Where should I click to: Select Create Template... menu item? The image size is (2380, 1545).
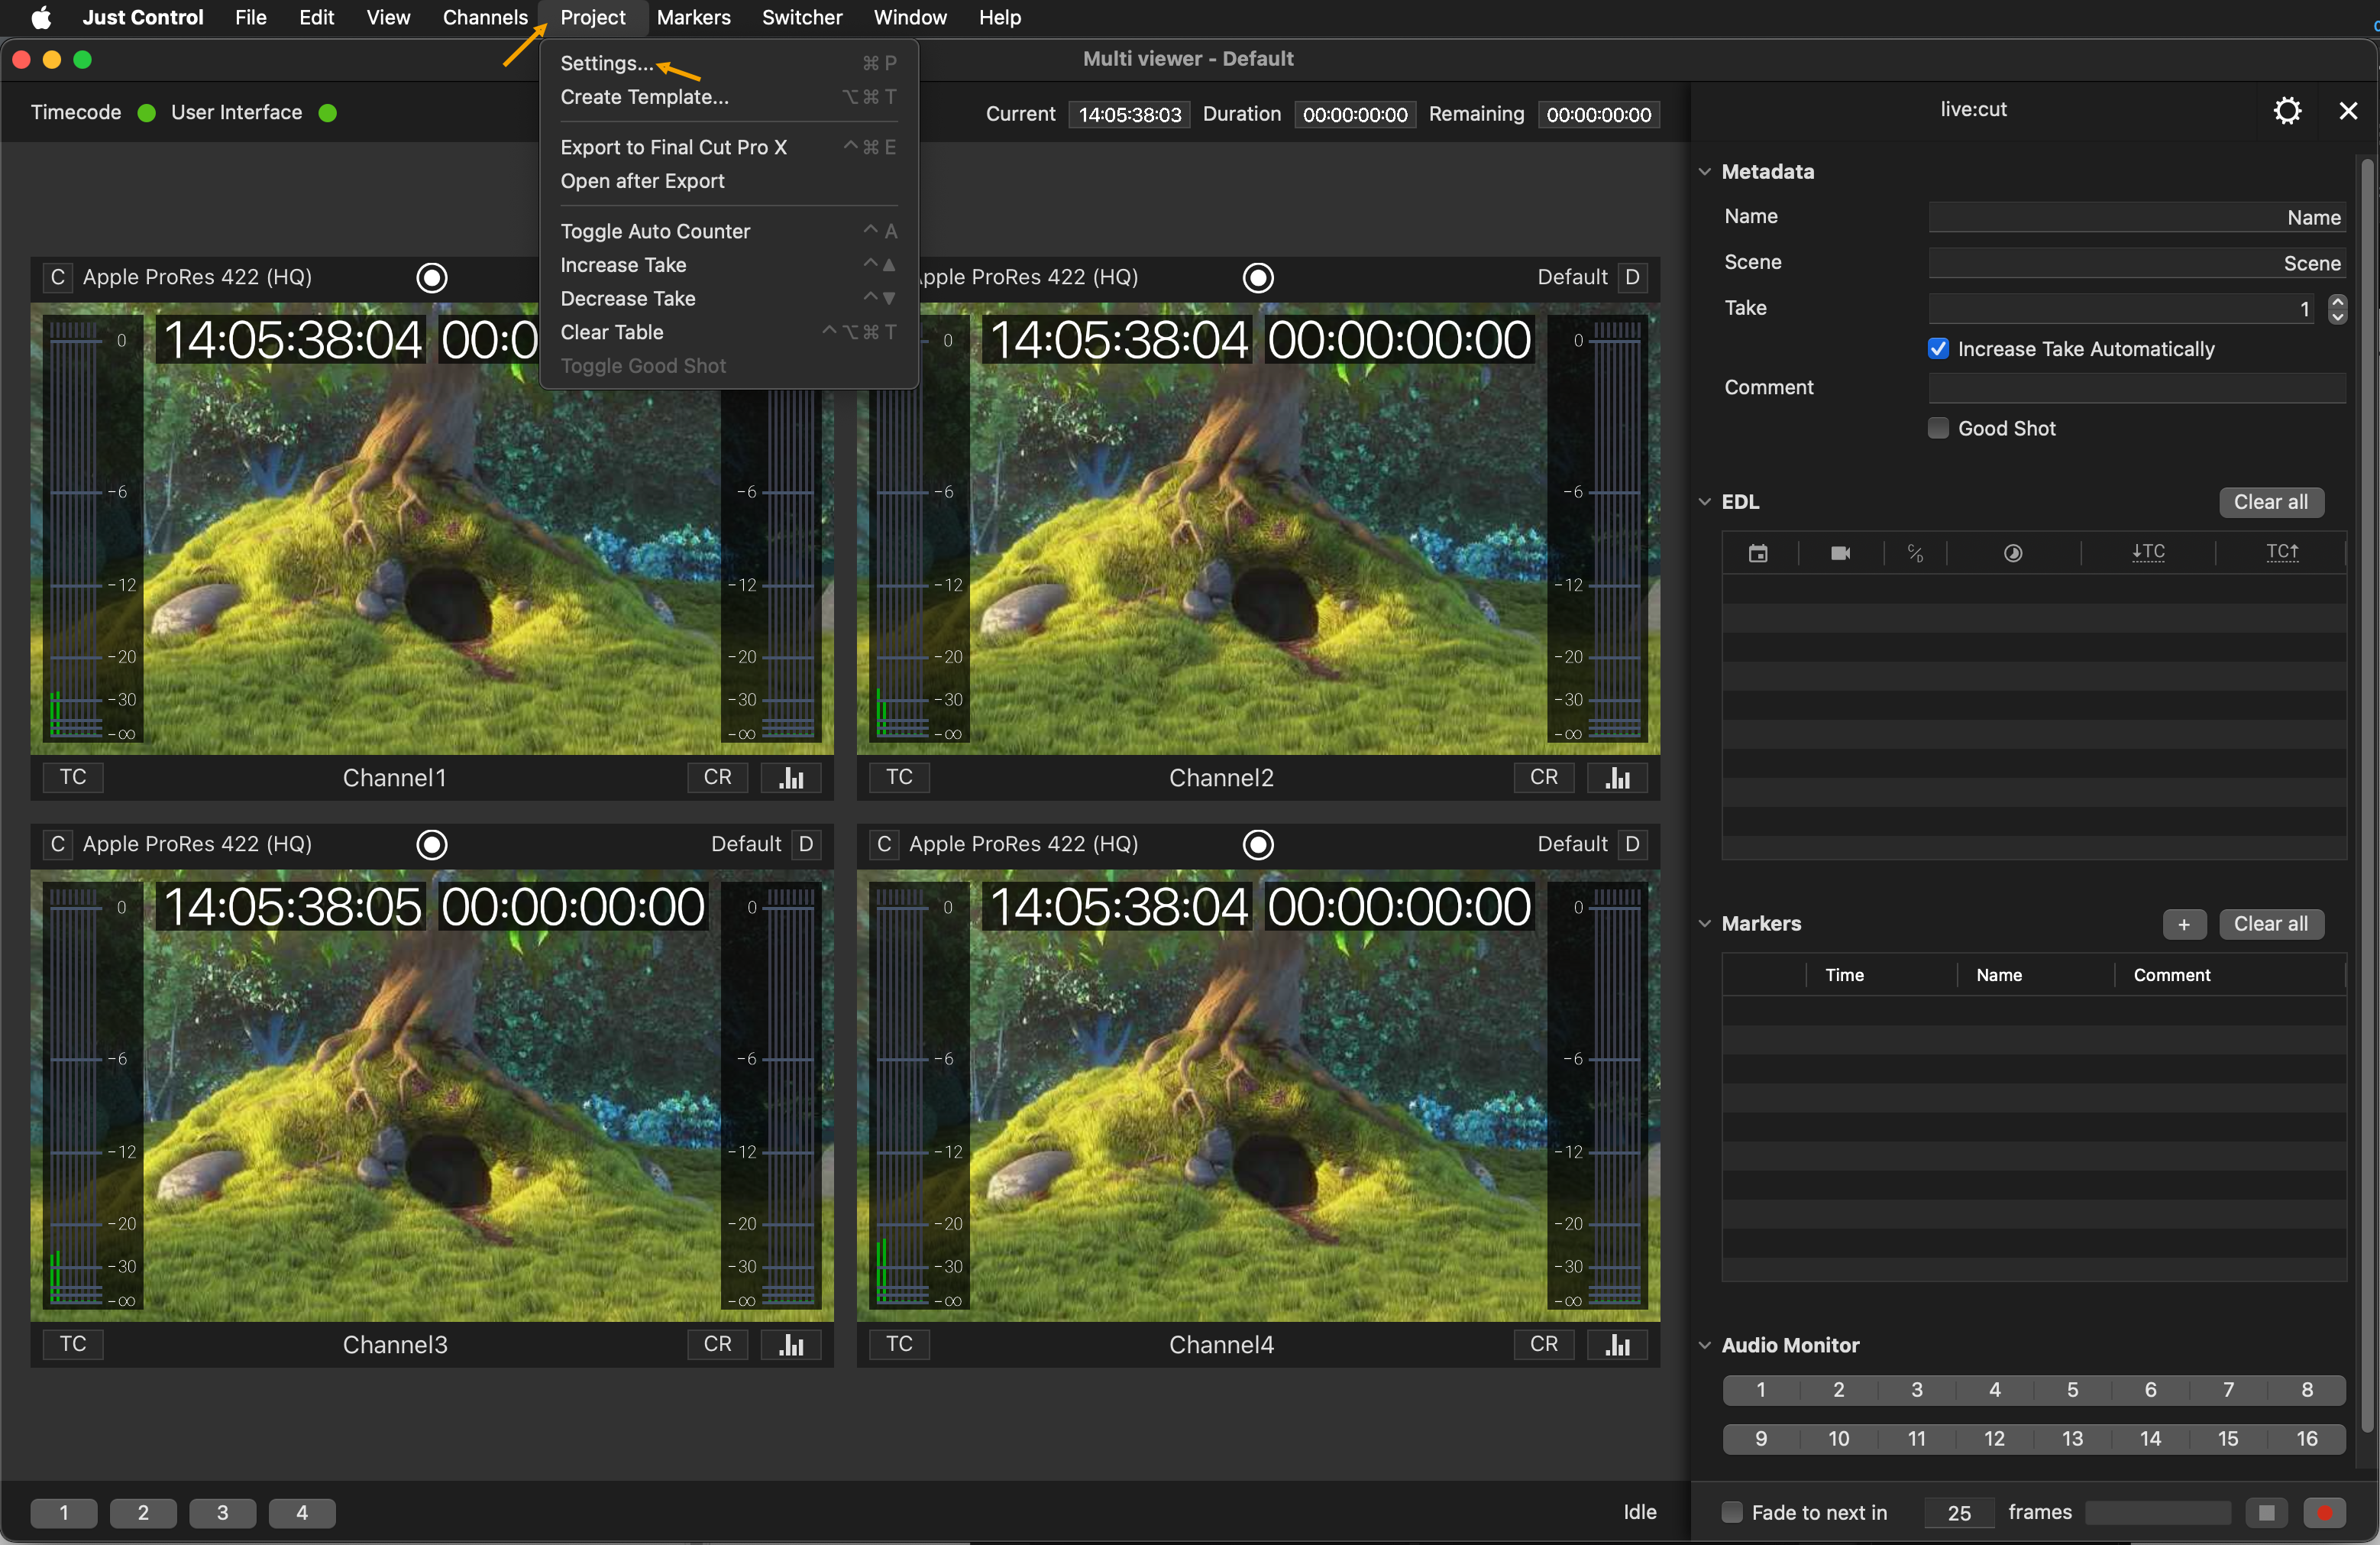tap(728, 97)
